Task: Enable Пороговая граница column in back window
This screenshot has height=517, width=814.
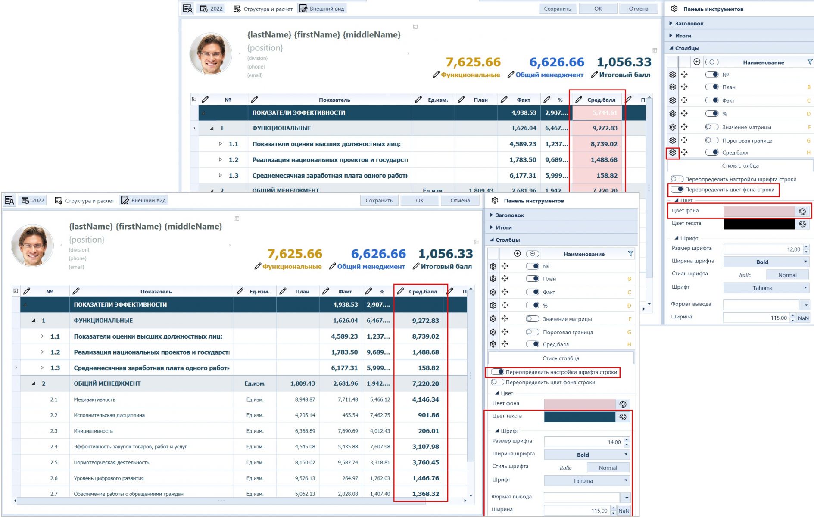Action: [712, 140]
